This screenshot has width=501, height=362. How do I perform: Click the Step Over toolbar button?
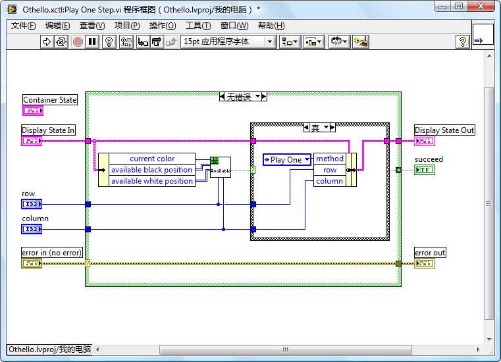tap(157, 41)
